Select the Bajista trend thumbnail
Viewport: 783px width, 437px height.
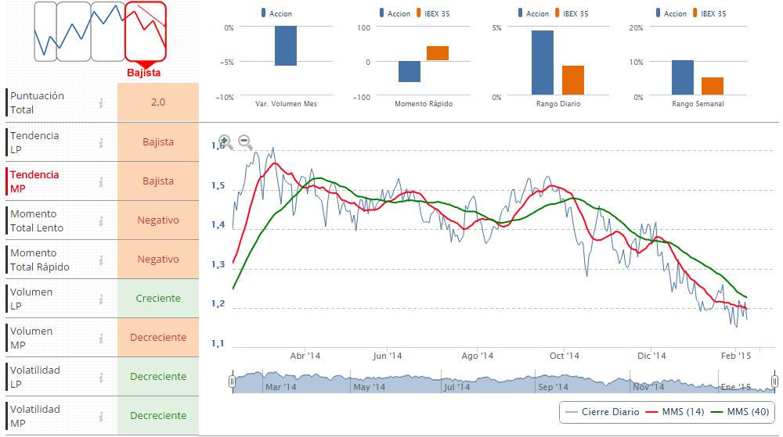pyautogui.click(x=146, y=32)
